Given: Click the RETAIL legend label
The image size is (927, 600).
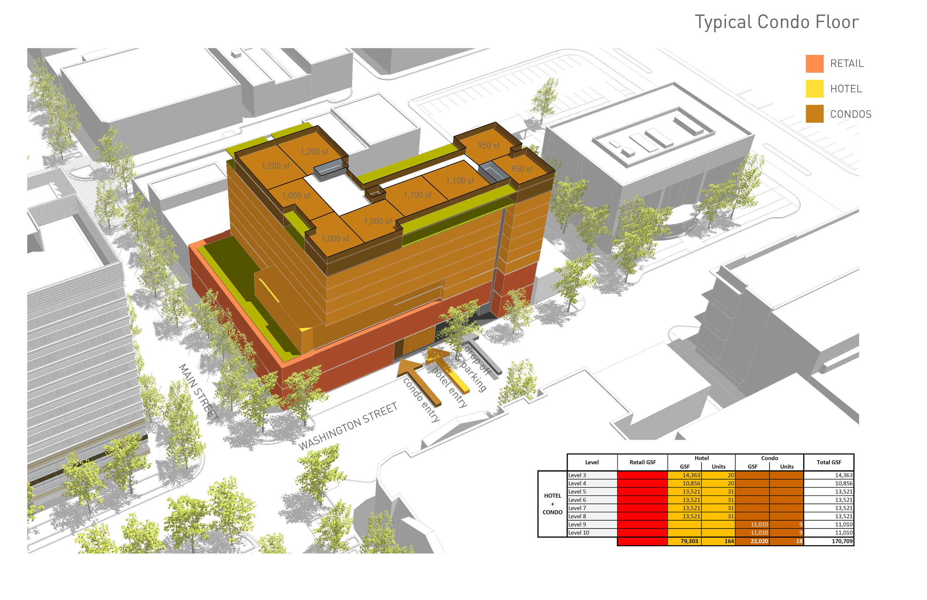Looking at the screenshot, I should tap(847, 63).
